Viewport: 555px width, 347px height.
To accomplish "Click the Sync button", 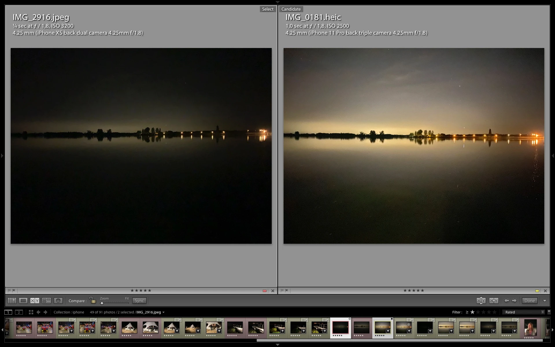I will coord(139,301).
